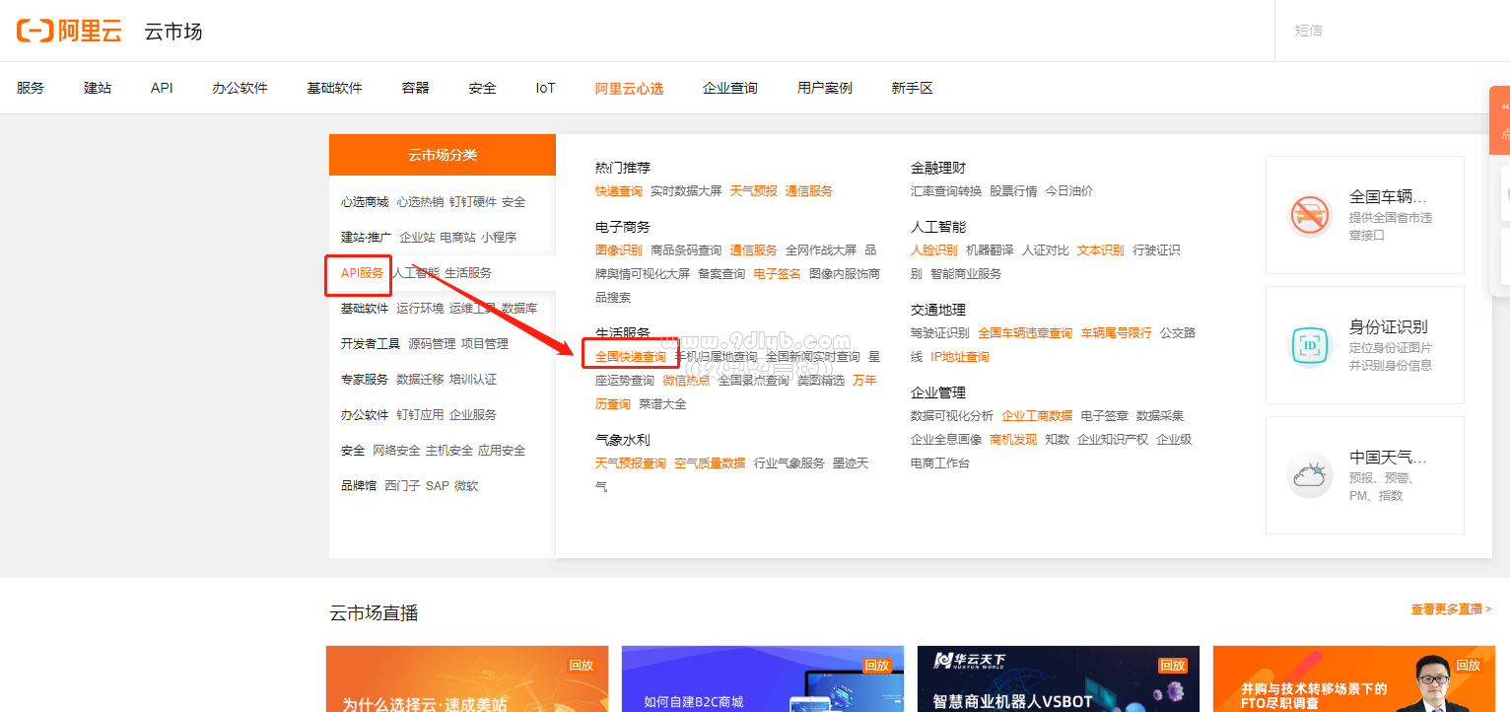Screen dimensions: 1510x712
Task: Select 品牌馆 category
Action: pos(359,486)
